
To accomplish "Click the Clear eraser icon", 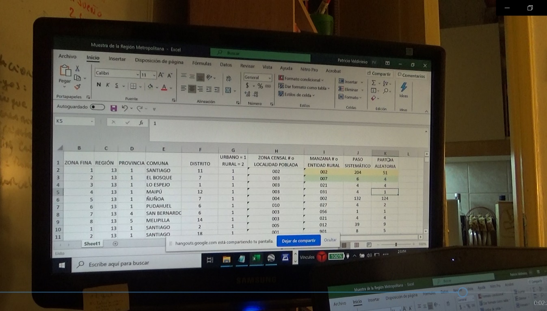I will click(373, 98).
